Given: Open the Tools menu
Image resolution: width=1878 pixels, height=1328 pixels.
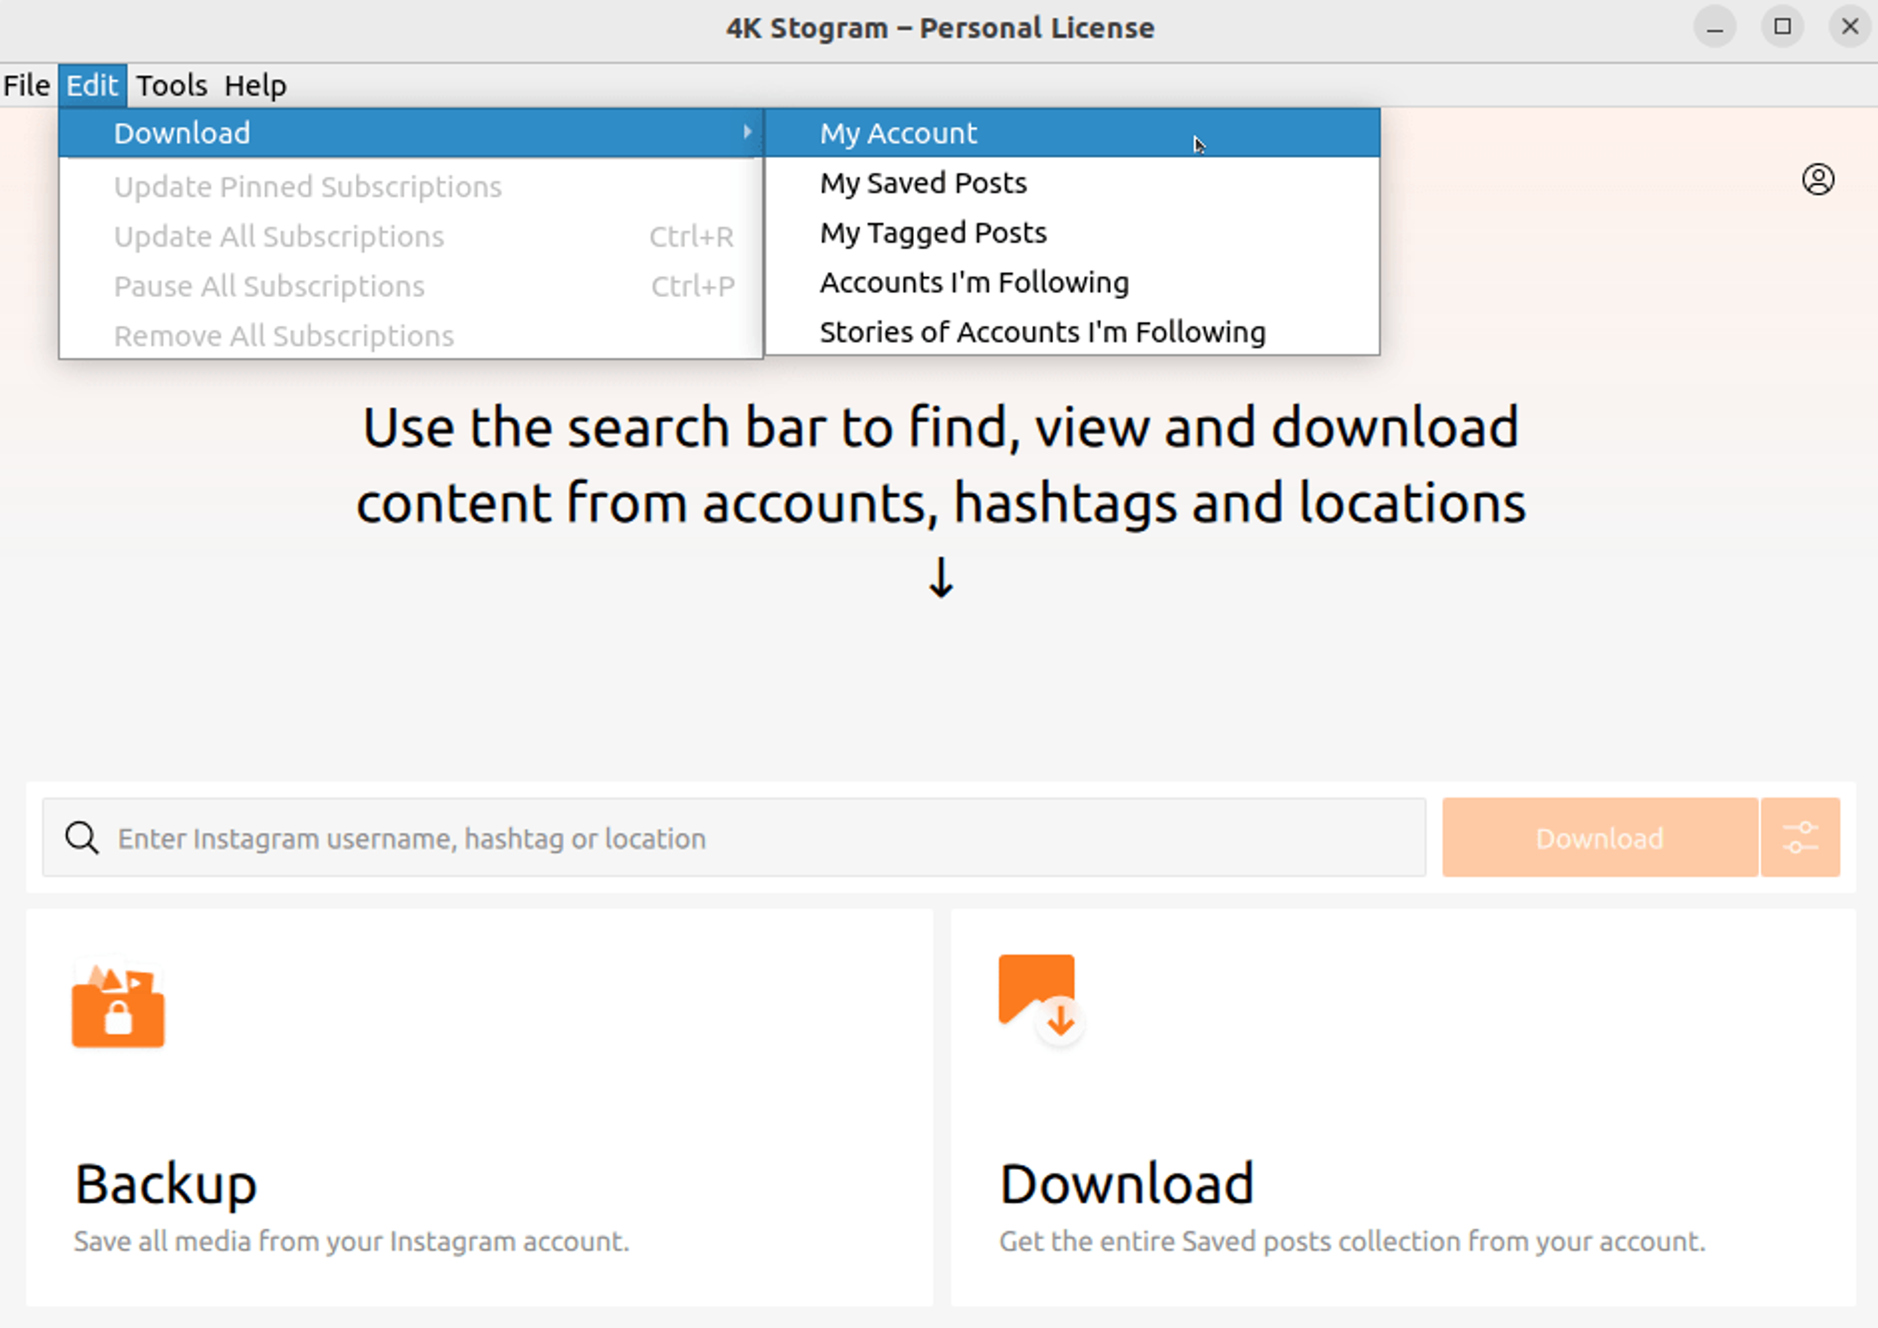Looking at the screenshot, I should [171, 85].
